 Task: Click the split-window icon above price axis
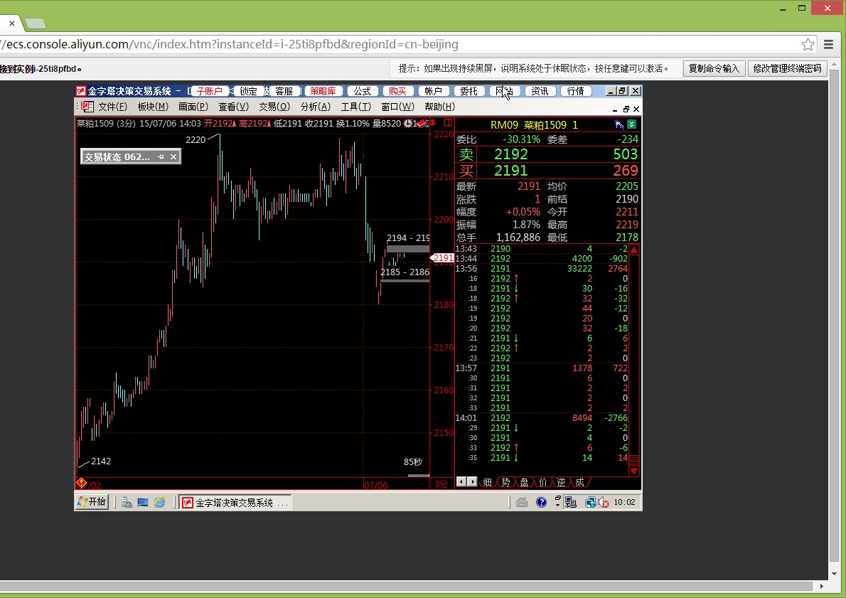click(x=448, y=123)
